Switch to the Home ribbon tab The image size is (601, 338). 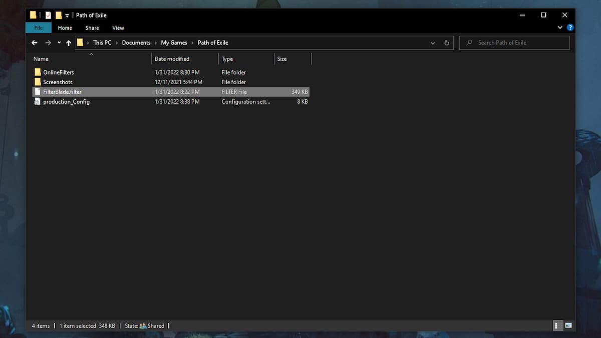[x=65, y=28]
